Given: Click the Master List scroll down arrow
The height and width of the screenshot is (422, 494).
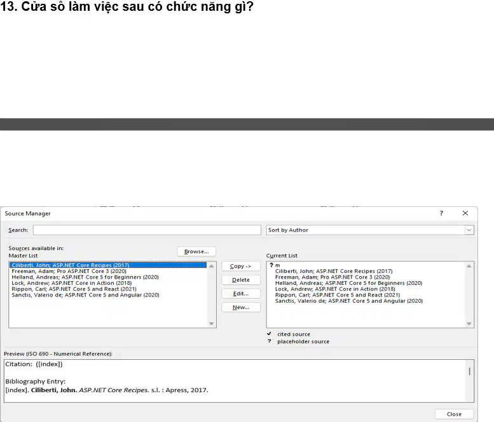Looking at the screenshot, I should pyautogui.click(x=212, y=324).
